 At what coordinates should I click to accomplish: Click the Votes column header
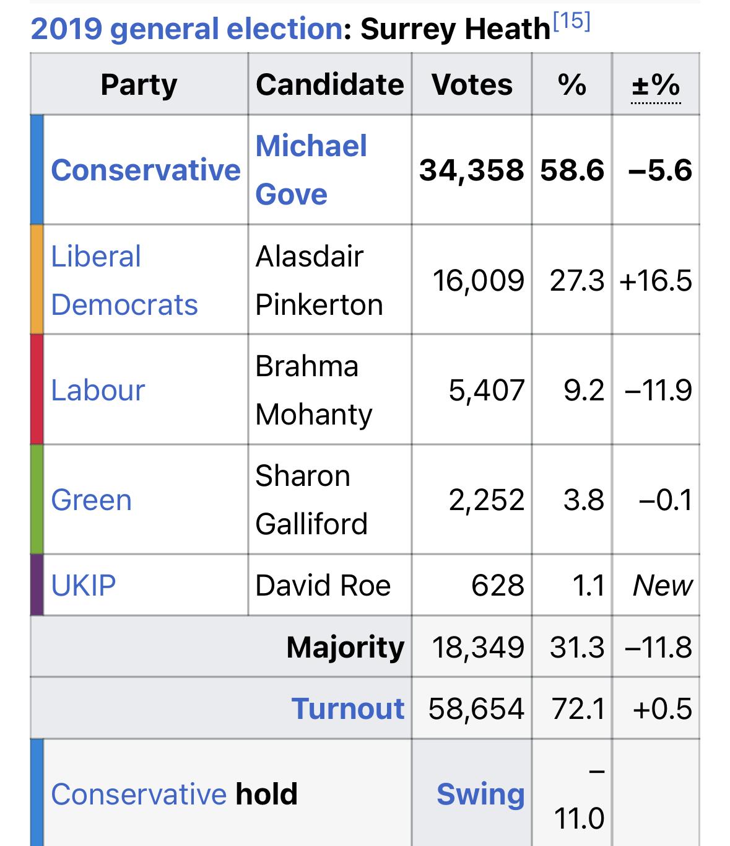[472, 84]
